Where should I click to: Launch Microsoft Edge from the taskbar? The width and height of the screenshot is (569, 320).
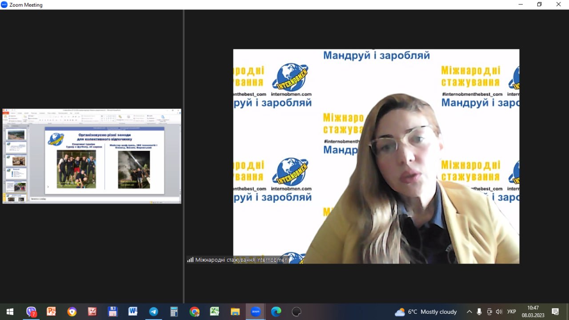[276, 312]
